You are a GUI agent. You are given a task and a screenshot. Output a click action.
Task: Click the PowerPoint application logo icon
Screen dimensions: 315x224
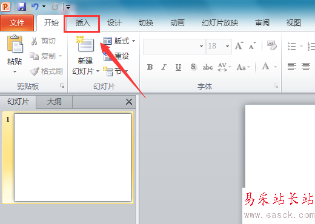click(5, 7)
